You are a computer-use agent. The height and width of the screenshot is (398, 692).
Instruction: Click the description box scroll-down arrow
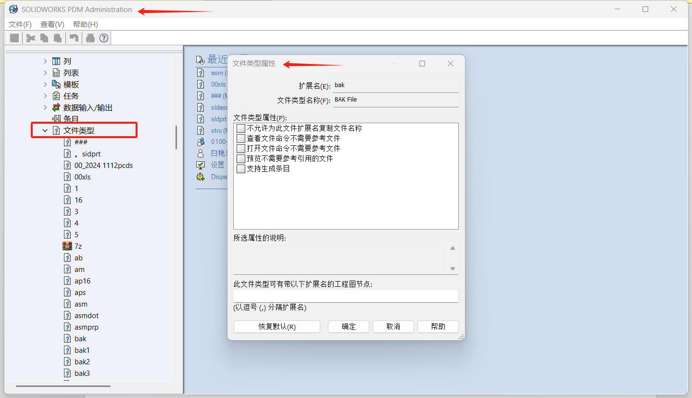(x=453, y=269)
